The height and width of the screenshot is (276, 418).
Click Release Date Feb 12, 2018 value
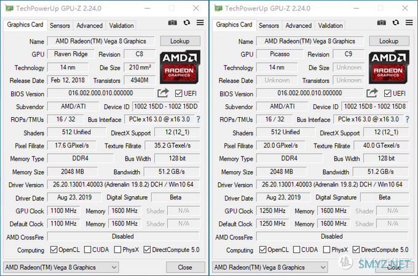(68, 80)
